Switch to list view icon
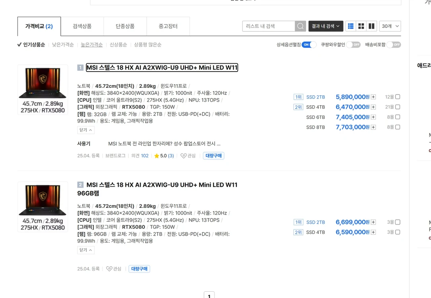This screenshot has width=431, height=298. pos(351,26)
